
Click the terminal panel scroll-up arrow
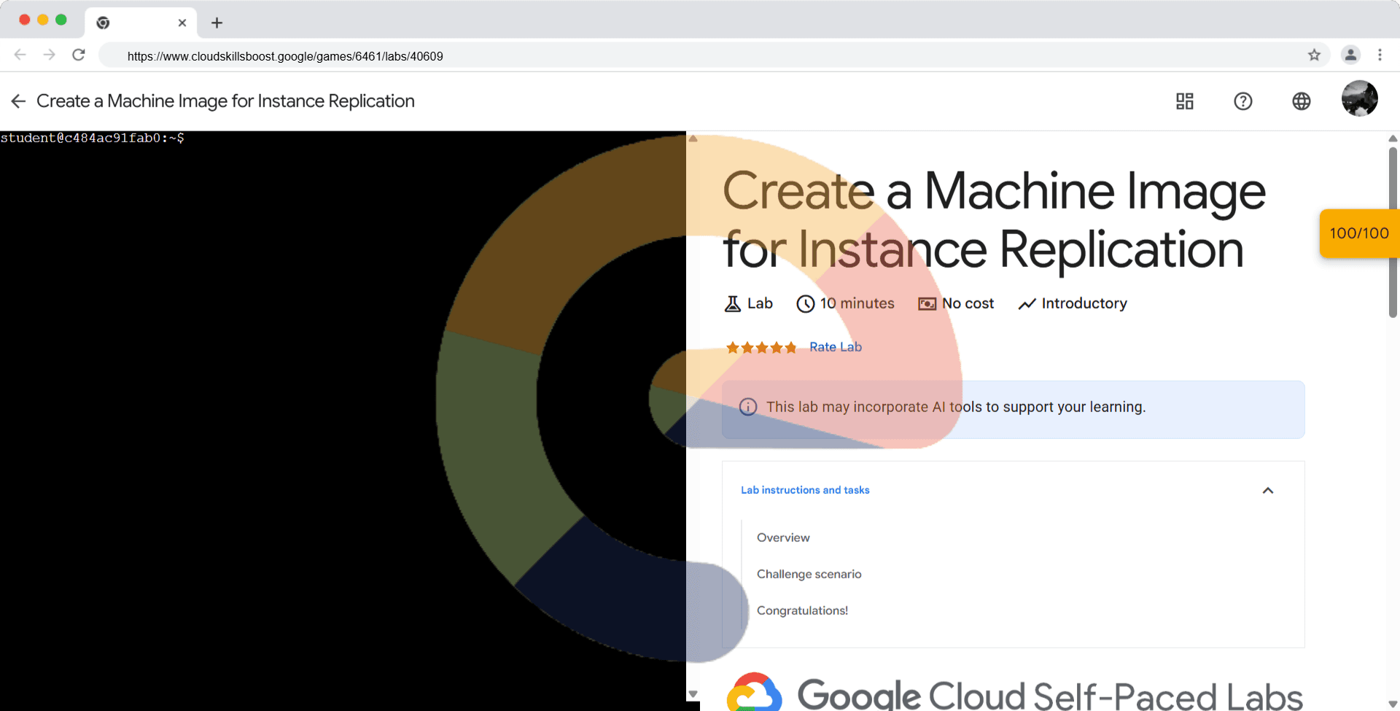(x=693, y=138)
